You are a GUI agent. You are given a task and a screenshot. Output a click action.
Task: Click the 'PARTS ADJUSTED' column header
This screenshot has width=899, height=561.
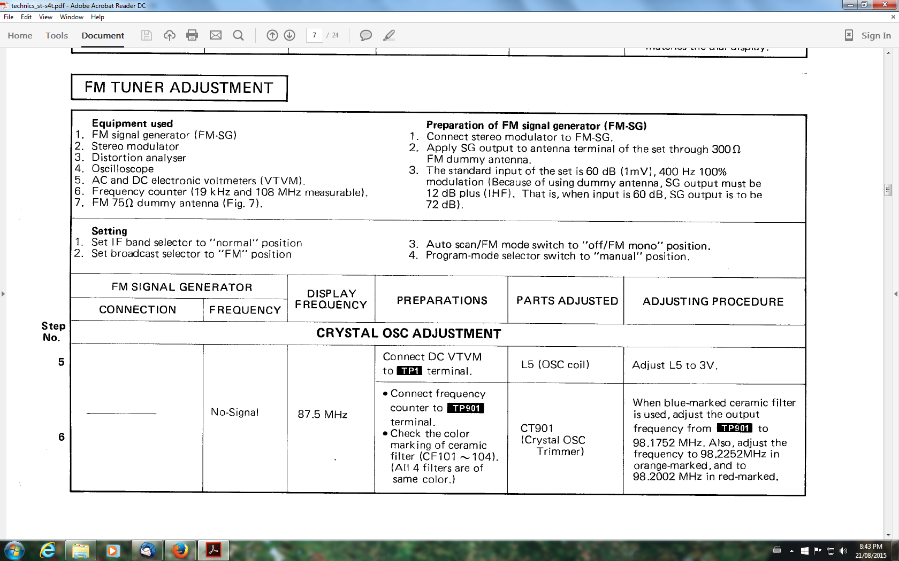[567, 301]
